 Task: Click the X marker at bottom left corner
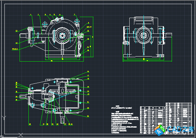tap(21, 135)
